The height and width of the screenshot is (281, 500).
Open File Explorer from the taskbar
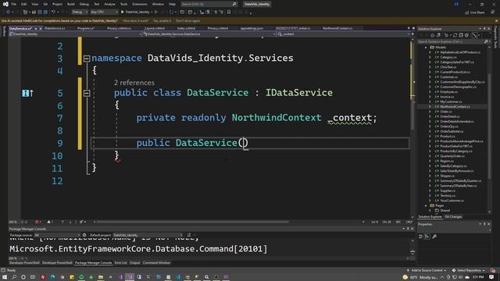[x=101, y=277]
